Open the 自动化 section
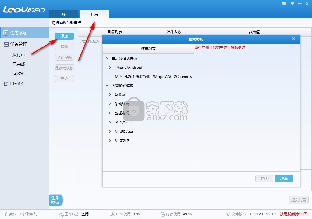The width and height of the screenshot is (312, 219). pos(16,84)
